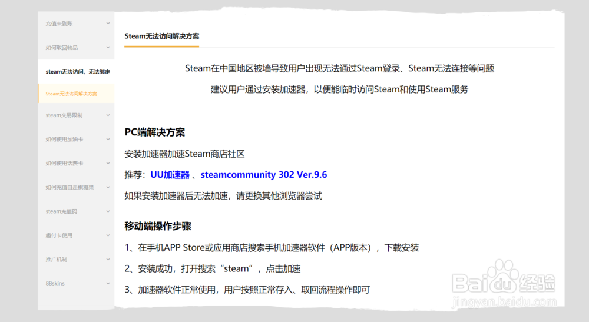Expand the 趣付卡使用 section chevron
589x322 pixels.
coord(108,235)
